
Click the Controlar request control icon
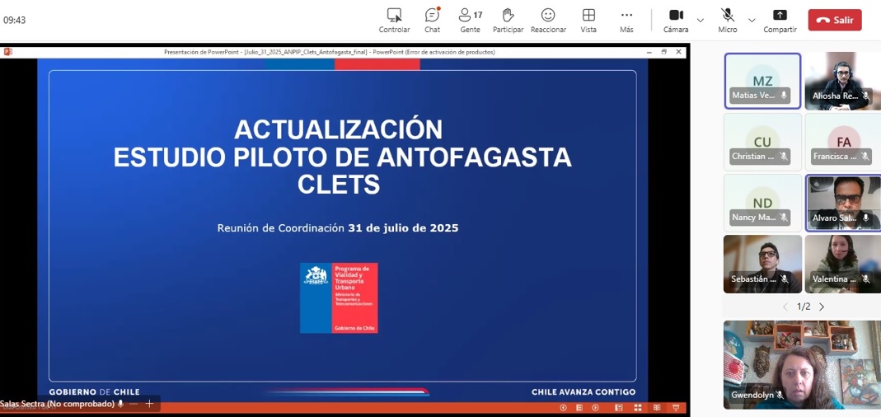click(x=394, y=20)
